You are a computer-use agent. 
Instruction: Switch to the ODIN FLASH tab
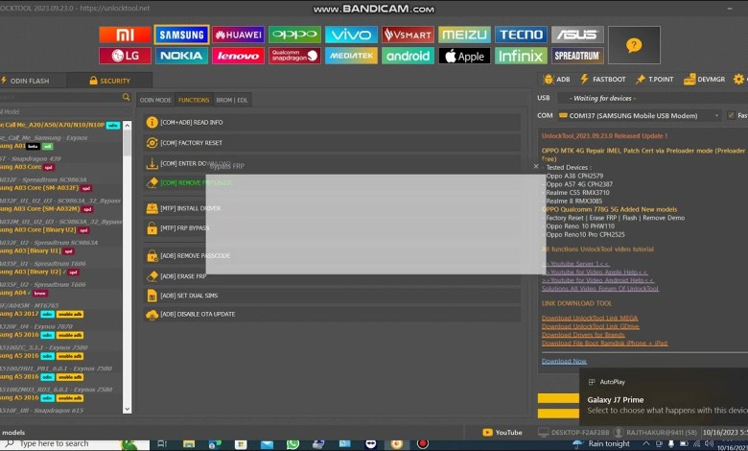click(x=30, y=81)
